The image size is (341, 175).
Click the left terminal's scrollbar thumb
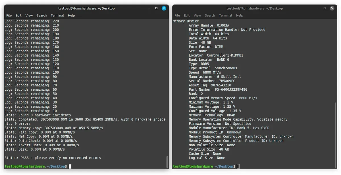point(167,161)
